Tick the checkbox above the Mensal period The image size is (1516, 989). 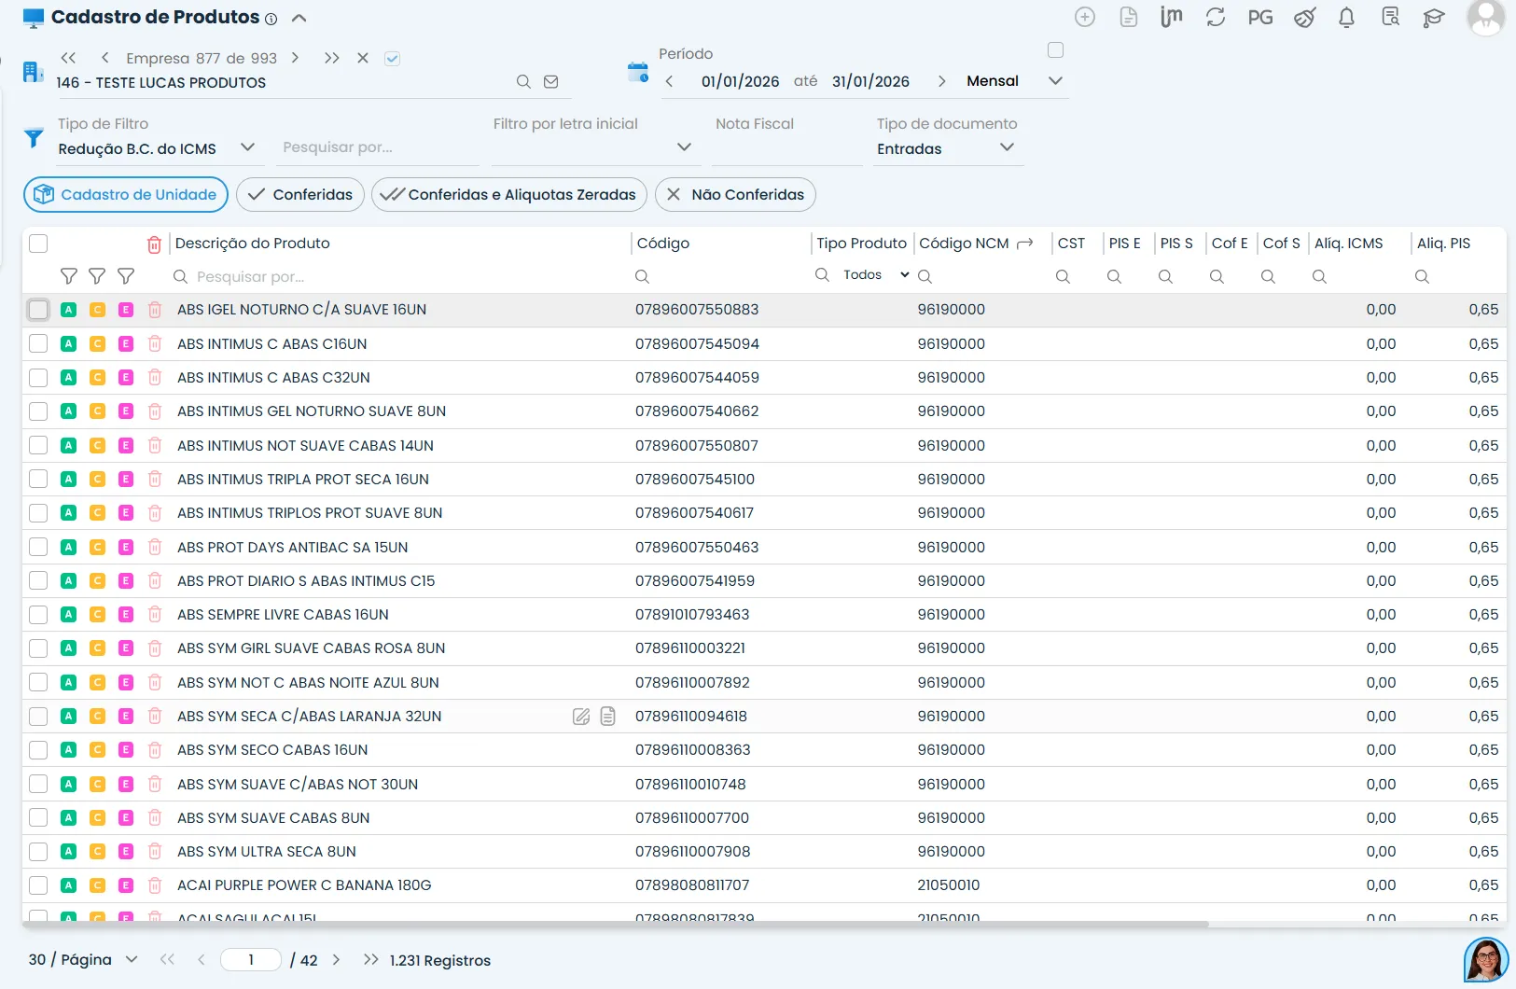[1055, 50]
